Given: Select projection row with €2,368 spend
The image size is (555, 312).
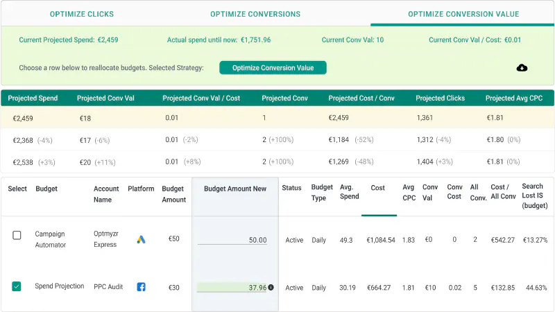Looking at the screenshot, I should click(x=277, y=140).
